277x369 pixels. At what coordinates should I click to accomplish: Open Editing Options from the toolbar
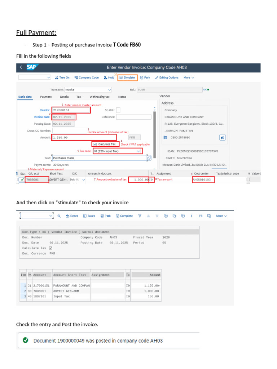(x=167, y=78)
